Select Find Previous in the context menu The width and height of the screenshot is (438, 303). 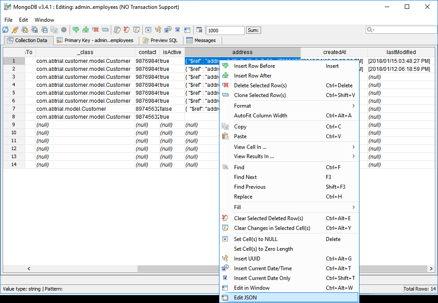click(290, 187)
